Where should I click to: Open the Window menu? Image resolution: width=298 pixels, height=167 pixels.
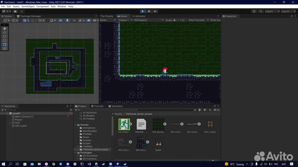coord(62,7)
